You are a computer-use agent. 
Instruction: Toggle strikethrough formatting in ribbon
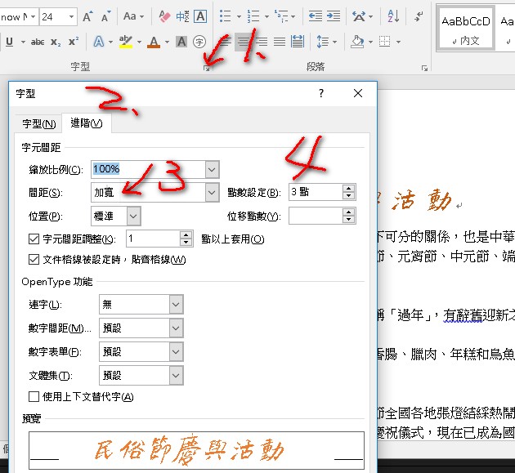pyautogui.click(x=37, y=42)
